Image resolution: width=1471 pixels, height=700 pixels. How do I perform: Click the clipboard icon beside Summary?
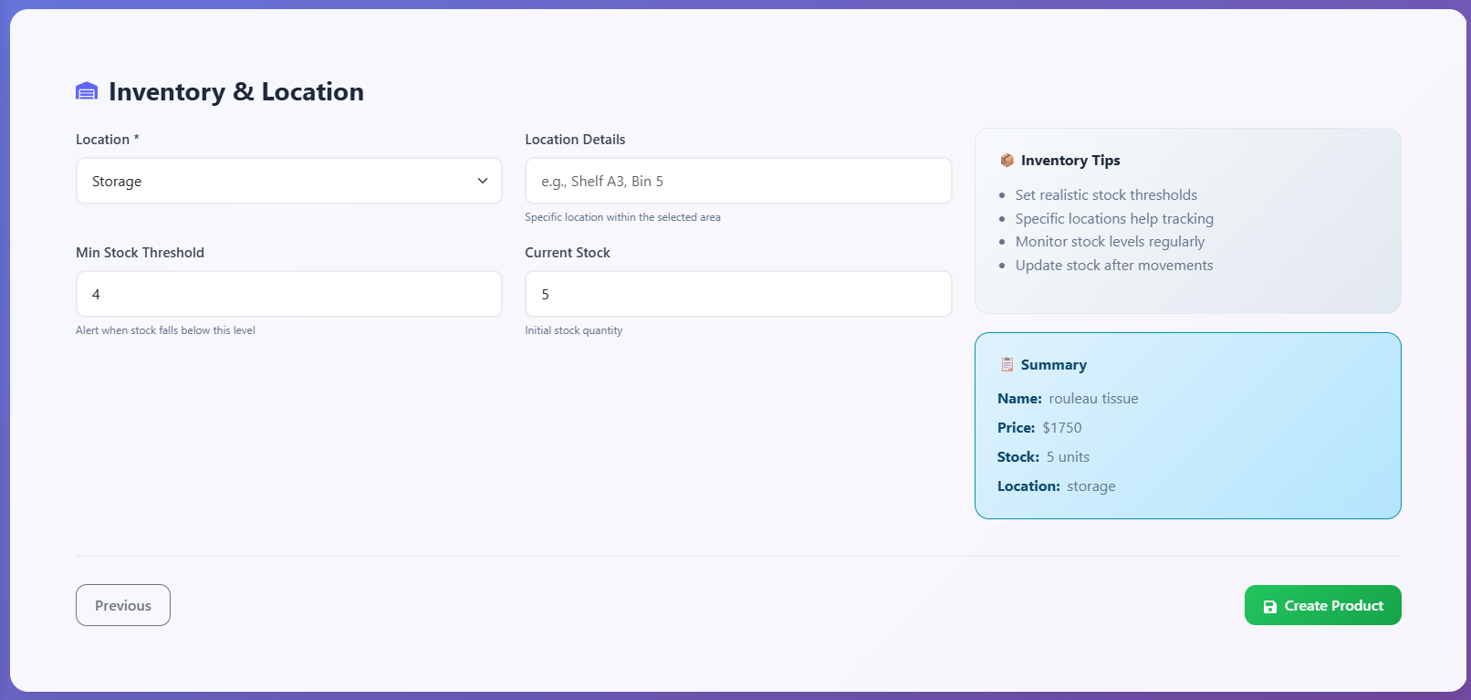pos(1007,364)
